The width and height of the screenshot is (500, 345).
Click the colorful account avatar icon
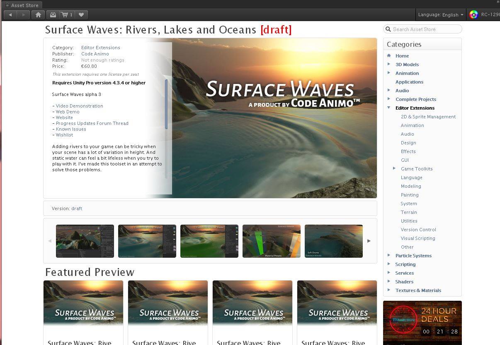coord(473,14)
